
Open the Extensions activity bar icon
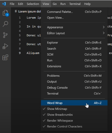5,57
